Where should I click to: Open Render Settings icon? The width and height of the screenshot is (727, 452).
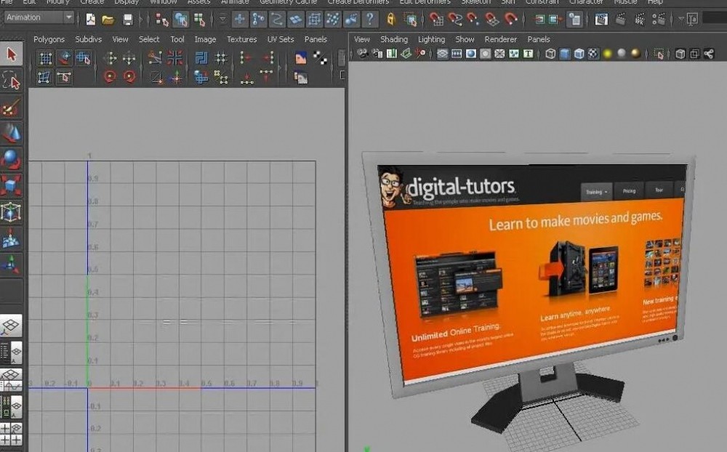point(659,20)
